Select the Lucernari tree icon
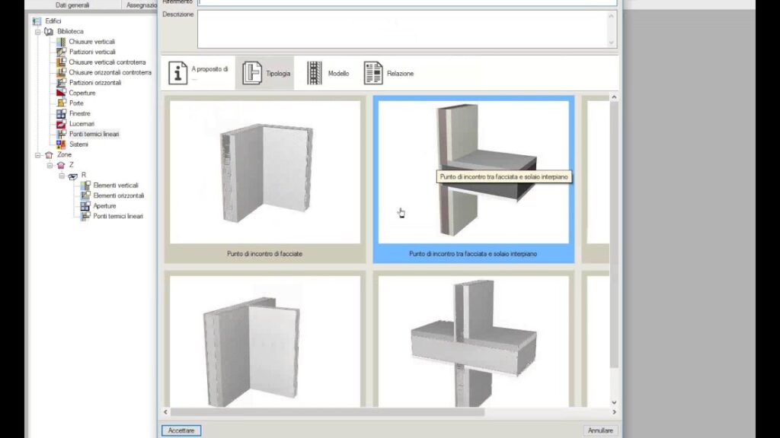 click(62, 123)
